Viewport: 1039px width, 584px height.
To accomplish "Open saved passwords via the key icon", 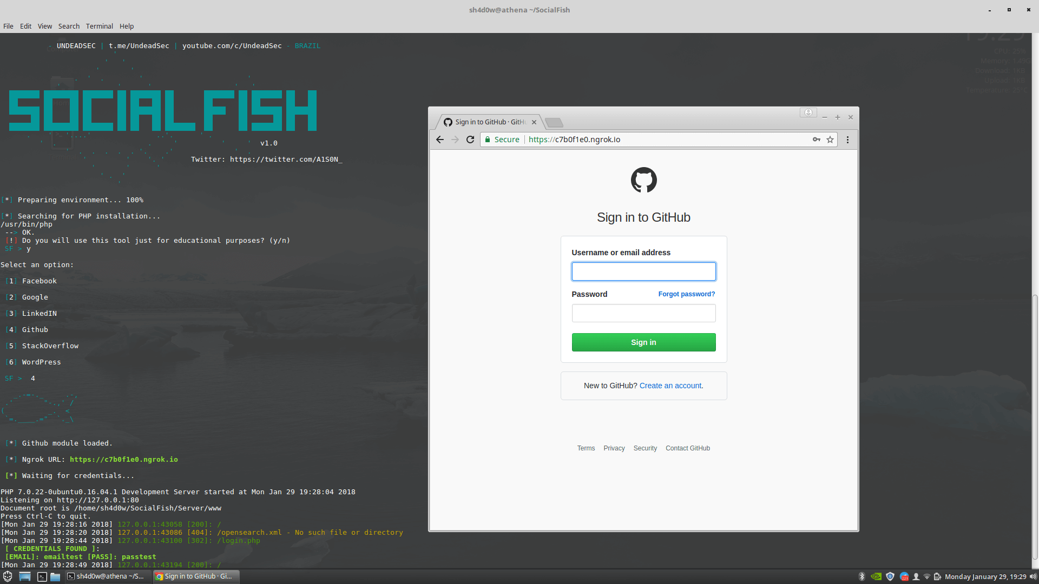I will 817,140.
